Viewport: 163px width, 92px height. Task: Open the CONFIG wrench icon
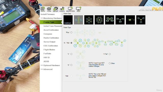coord(62,9)
